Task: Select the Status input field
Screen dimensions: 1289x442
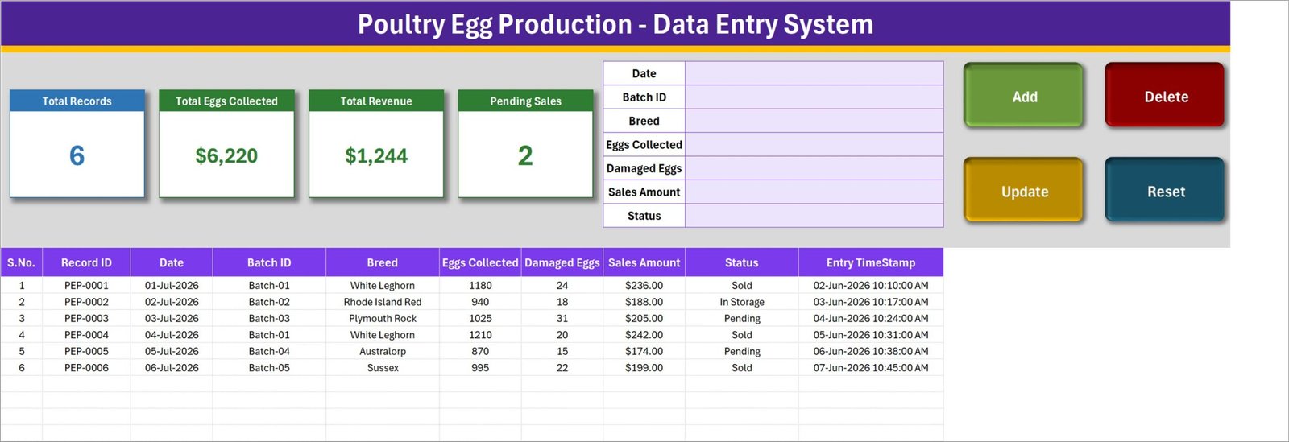Action: point(814,216)
